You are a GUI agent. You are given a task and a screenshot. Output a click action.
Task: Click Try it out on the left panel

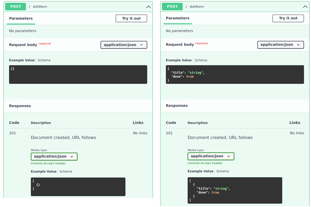pyautogui.click(x=131, y=18)
